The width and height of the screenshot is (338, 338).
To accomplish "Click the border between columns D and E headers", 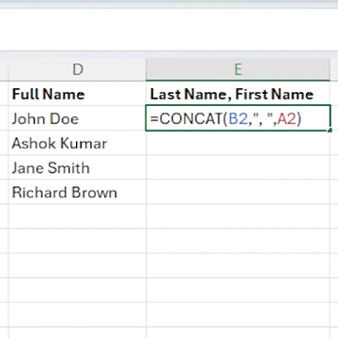I will pos(146,69).
